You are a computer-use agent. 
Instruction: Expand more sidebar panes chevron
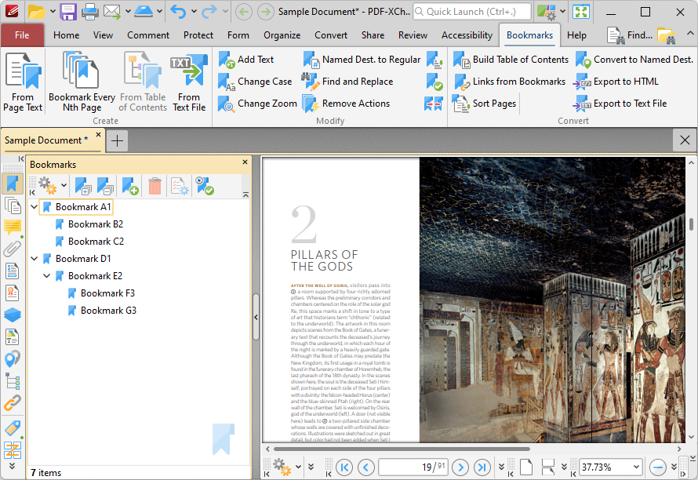pyautogui.click(x=13, y=466)
